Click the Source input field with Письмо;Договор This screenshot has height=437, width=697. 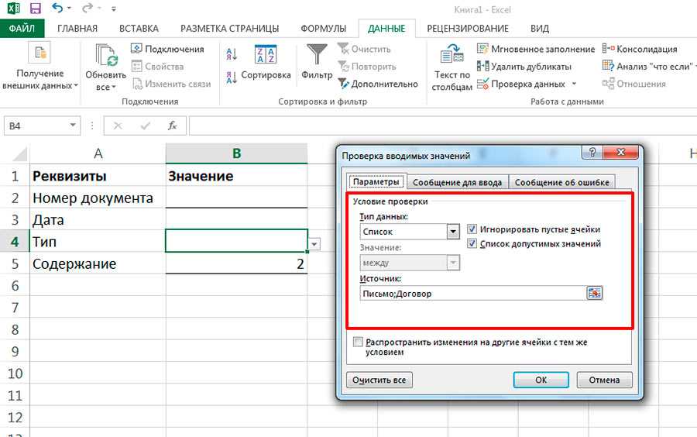pos(472,294)
